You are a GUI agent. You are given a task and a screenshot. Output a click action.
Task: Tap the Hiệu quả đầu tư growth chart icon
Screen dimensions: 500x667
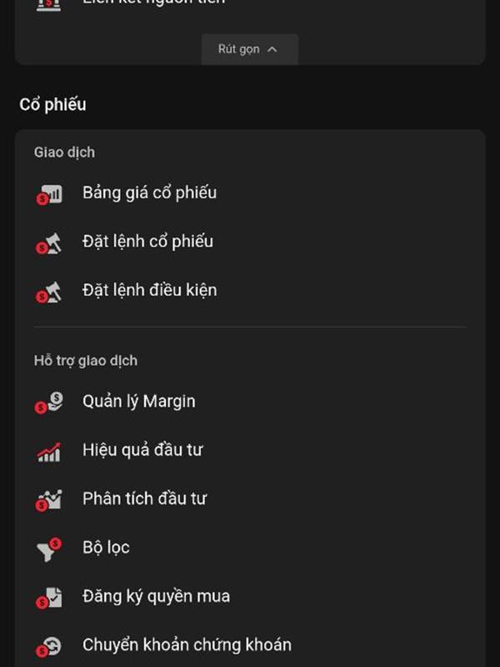(49, 452)
